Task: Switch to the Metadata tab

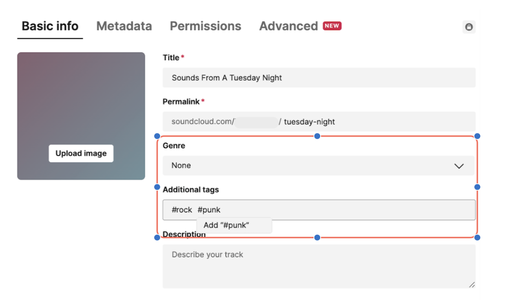Action: tap(124, 26)
